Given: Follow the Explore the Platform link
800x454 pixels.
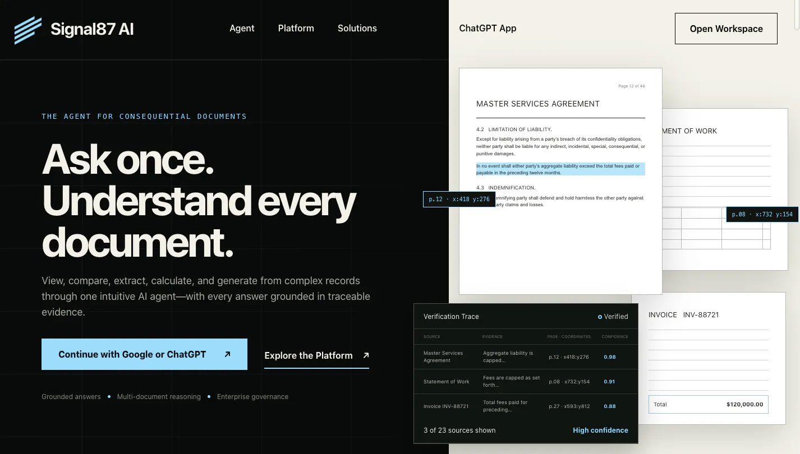Looking at the screenshot, I should pos(316,355).
